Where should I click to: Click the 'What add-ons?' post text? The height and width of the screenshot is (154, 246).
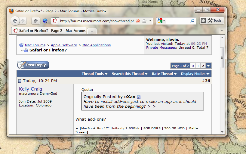91,119
